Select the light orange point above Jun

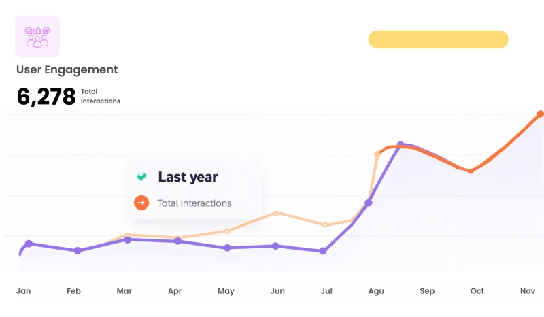click(x=276, y=213)
